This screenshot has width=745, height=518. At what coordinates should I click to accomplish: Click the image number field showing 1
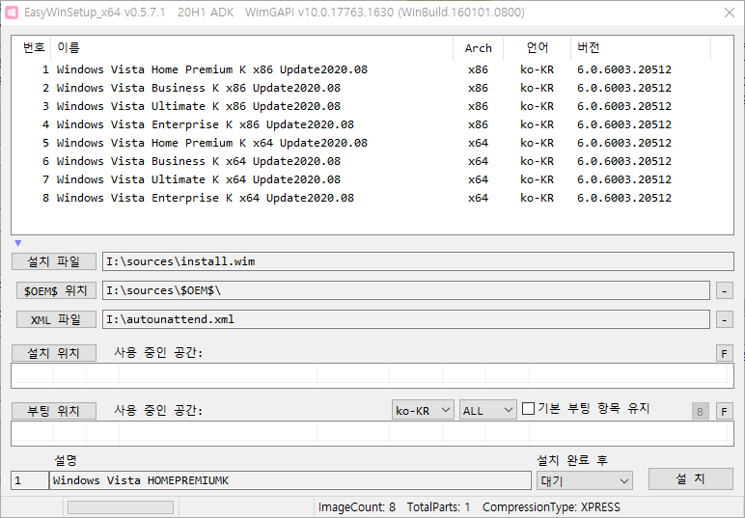pyautogui.click(x=30, y=480)
